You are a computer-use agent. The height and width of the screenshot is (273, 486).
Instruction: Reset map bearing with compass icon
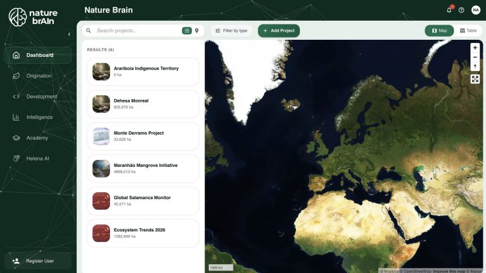pos(475,66)
